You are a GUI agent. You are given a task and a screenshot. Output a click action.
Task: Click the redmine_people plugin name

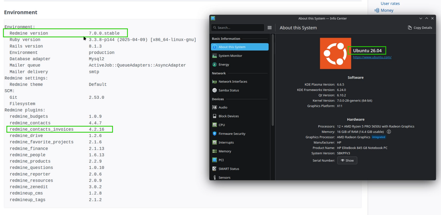point(27,155)
